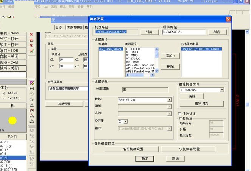Toggle the 尺寸 = 打开 status button

tap(13, 39)
